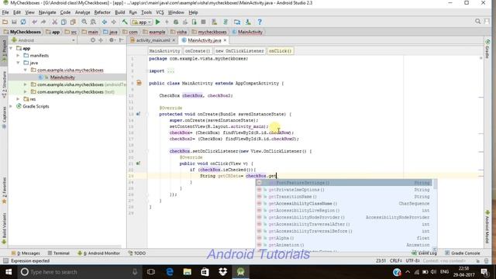Switch to the activity_main.xml tab
496x279 pixels.
click(x=153, y=40)
